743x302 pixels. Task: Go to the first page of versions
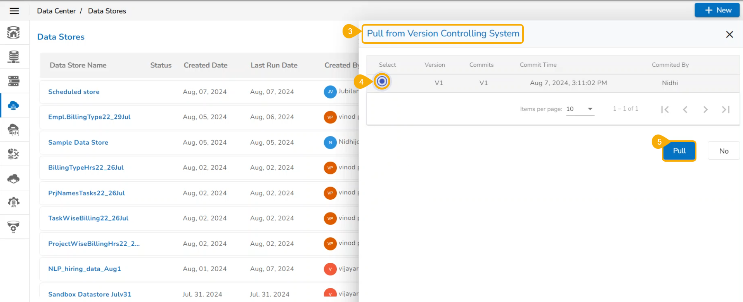click(665, 109)
